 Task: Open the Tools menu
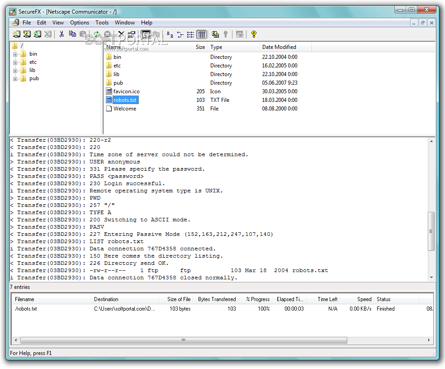pos(102,23)
